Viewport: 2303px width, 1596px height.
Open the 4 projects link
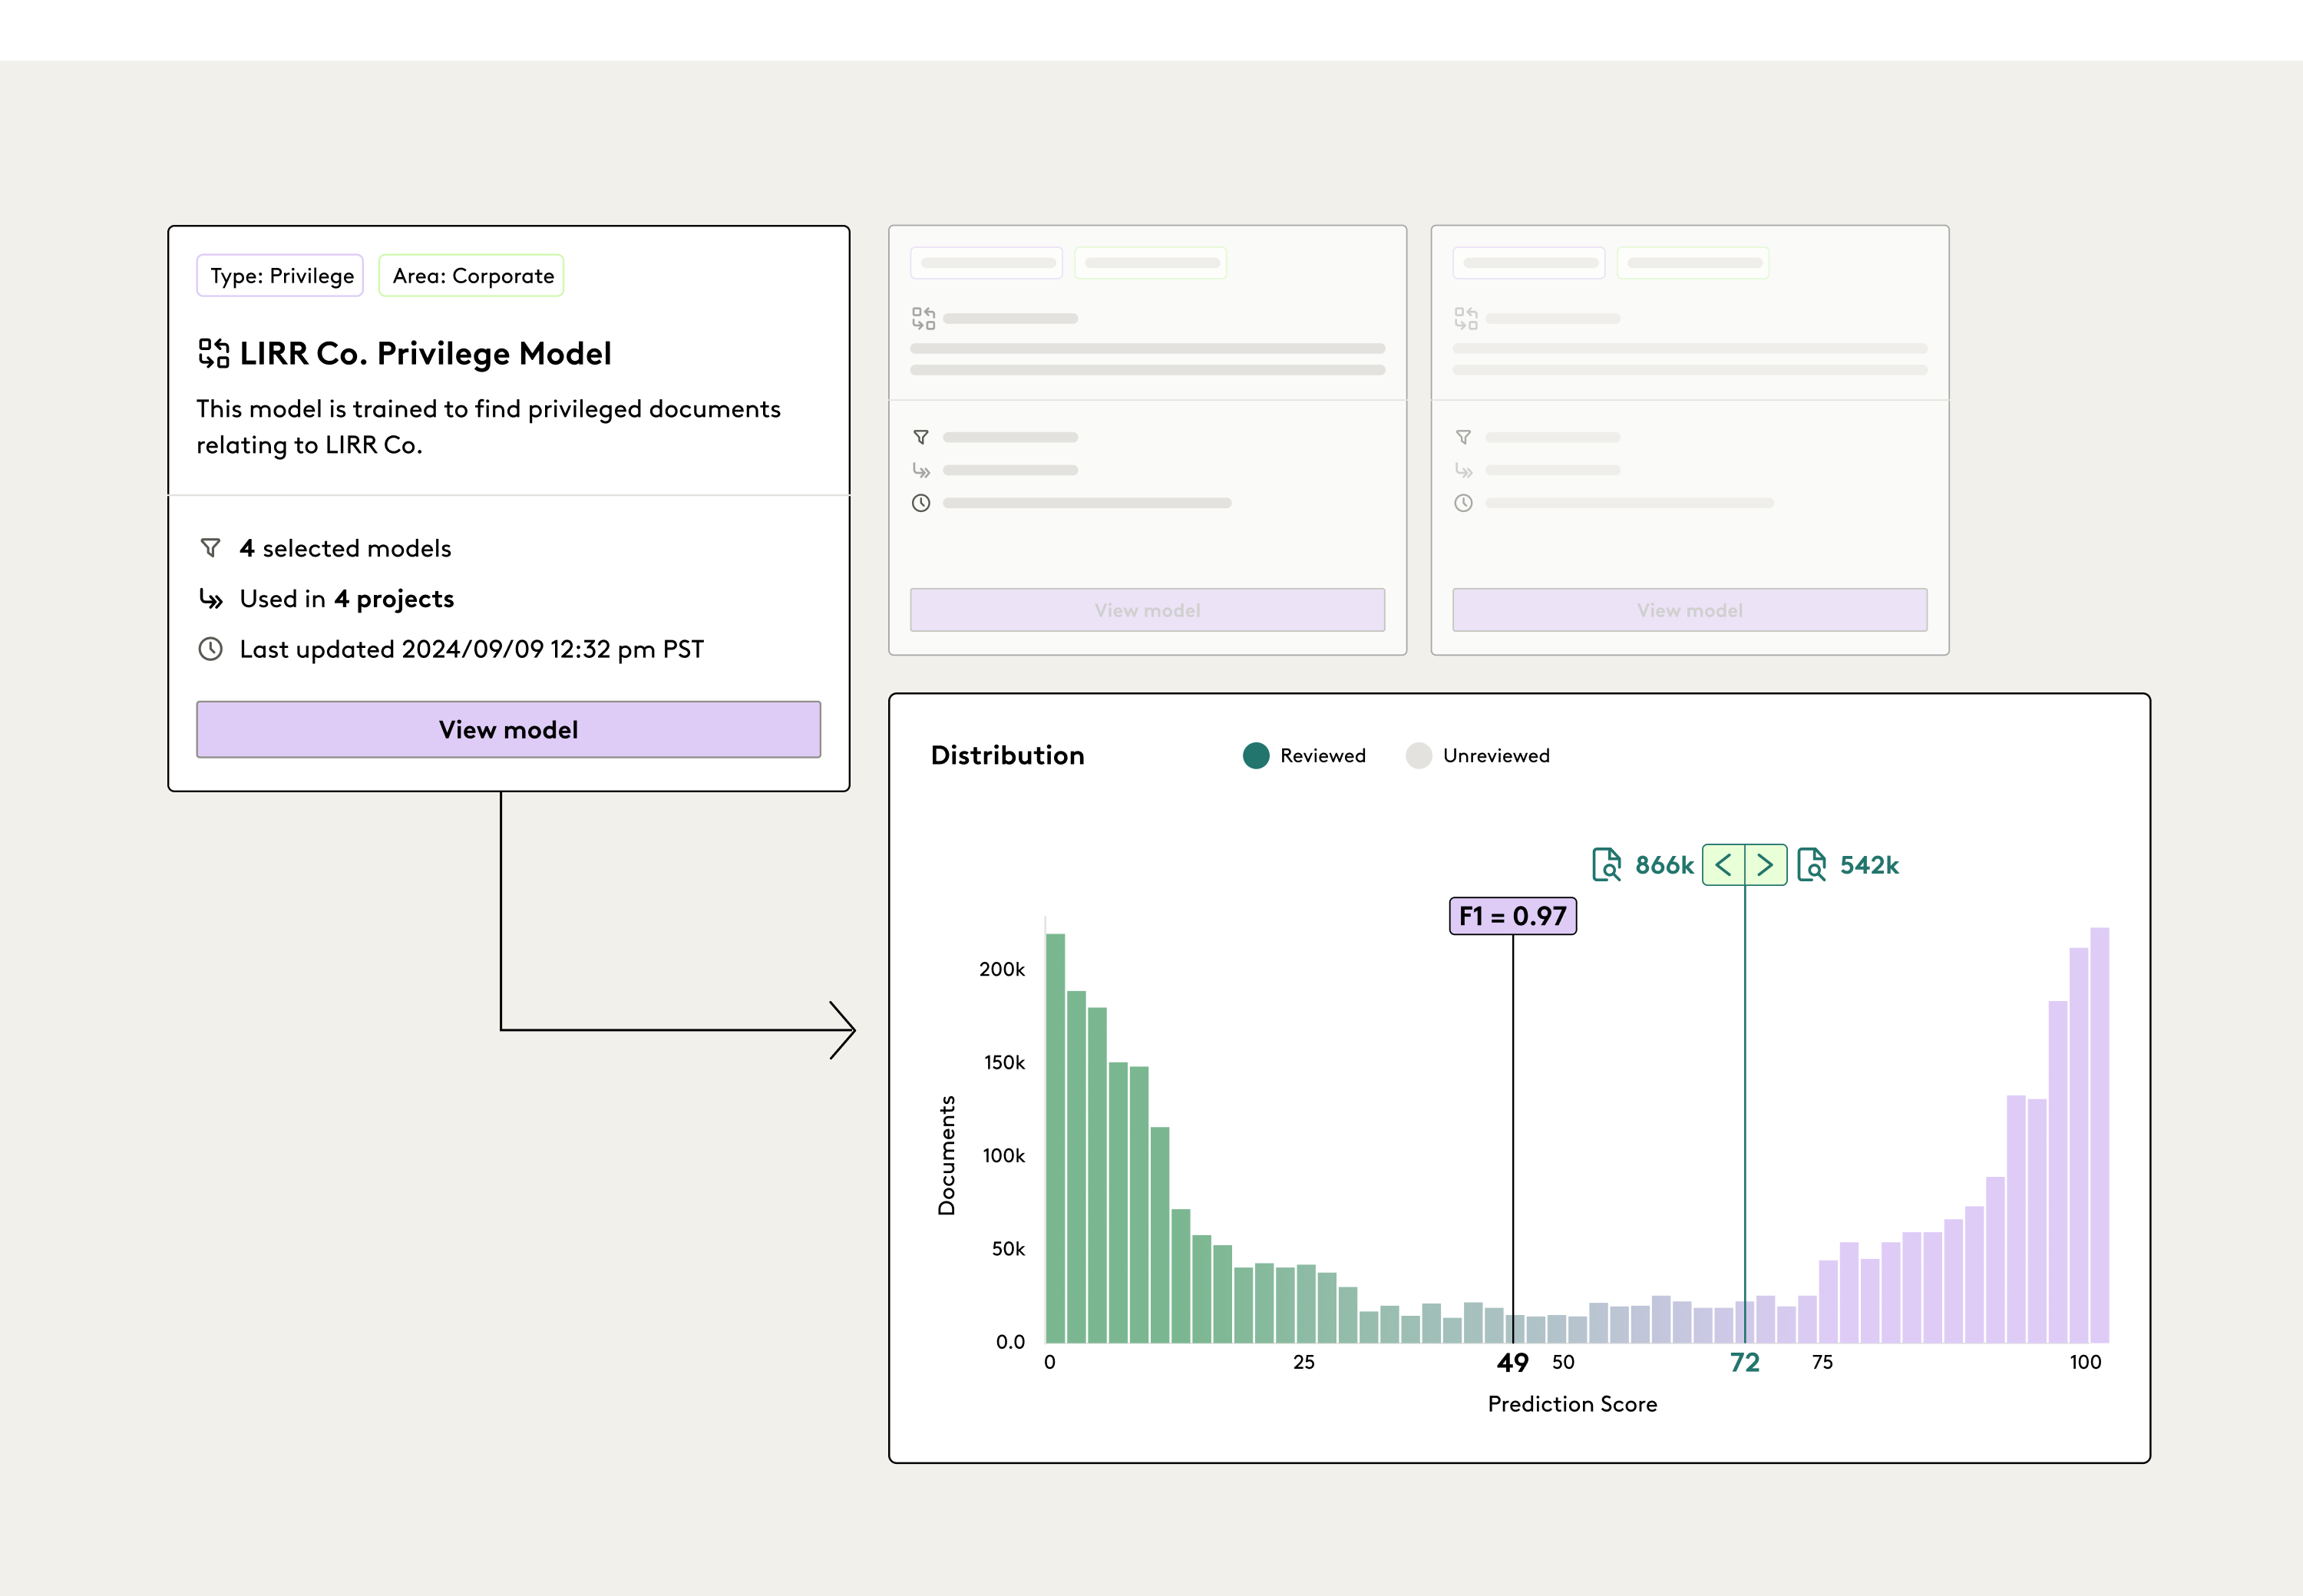tap(394, 599)
